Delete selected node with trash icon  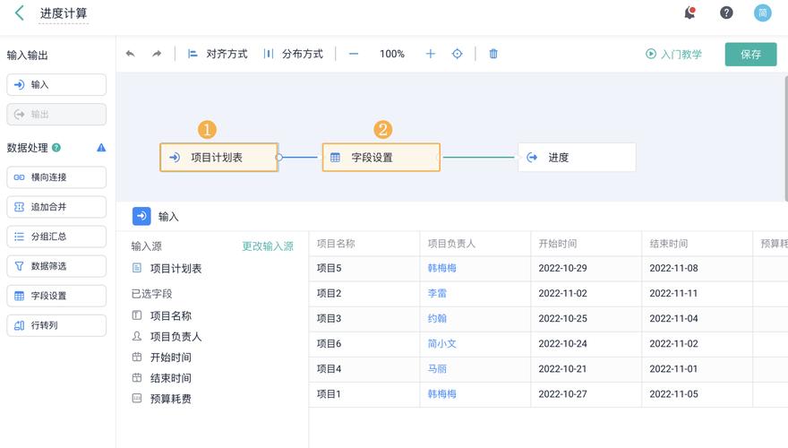(x=493, y=54)
